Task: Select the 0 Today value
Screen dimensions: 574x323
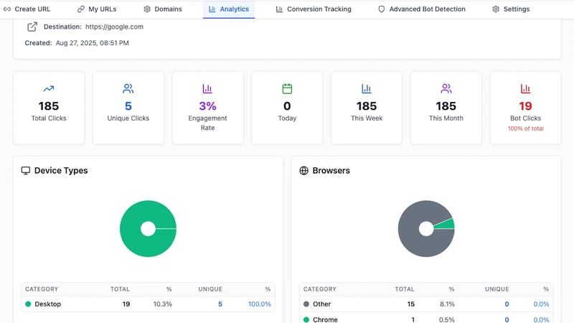Action: [x=287, y=106]
